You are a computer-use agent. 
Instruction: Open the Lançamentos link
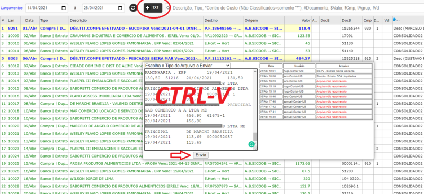[12, 8]
